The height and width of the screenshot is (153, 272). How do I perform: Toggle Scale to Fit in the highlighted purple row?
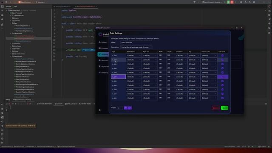pyautogui.click(x=223, y=76)
